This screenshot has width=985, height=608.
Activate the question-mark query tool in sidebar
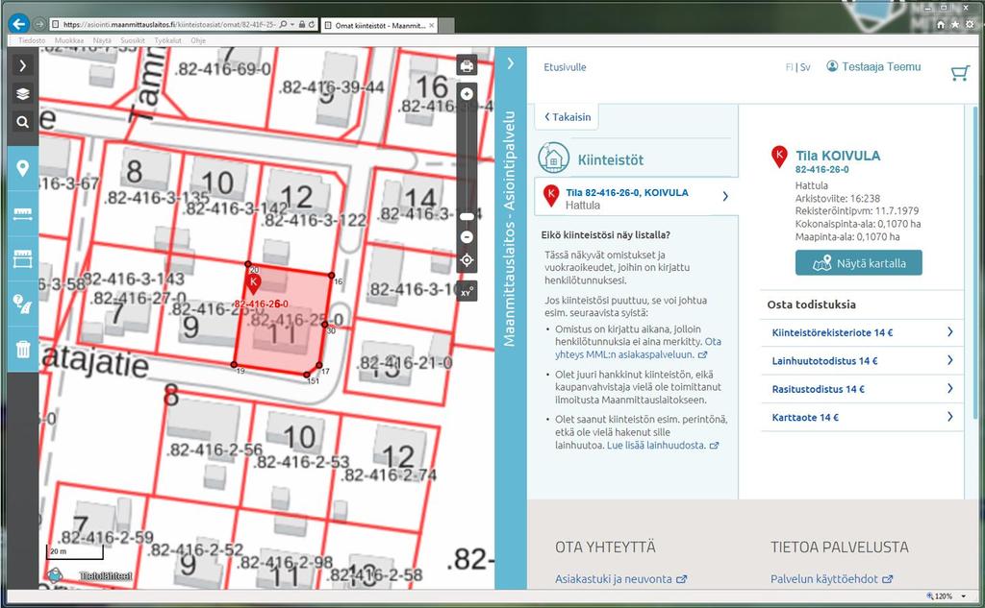(x=23, y=304)
